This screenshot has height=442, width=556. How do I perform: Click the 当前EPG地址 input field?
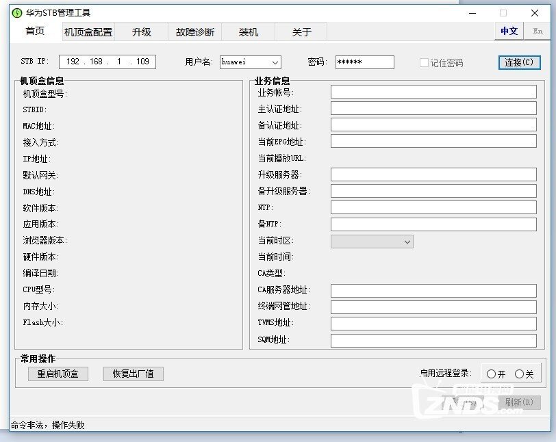point(433,141)
